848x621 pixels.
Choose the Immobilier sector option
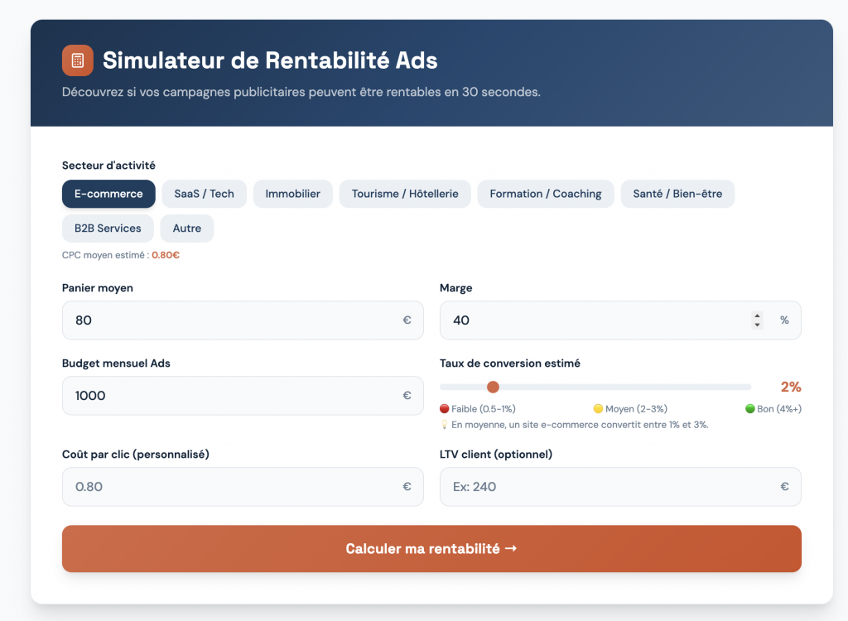292,194
